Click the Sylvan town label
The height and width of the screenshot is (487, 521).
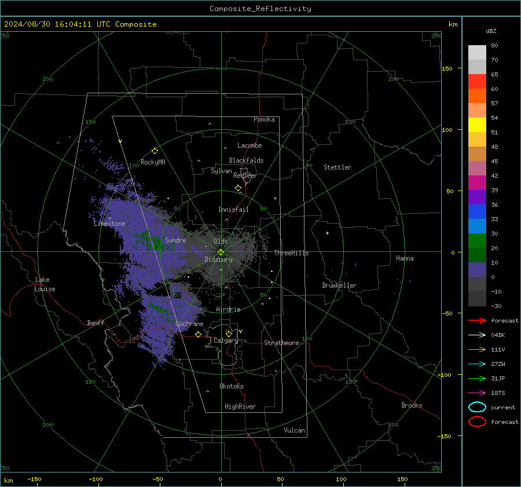[x=221, y=171]
